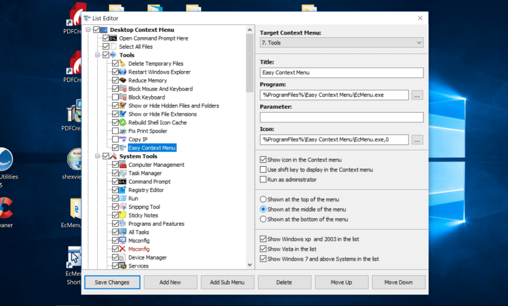Select the Open Command Prompt Here item
This screenshot has height=306, width=508.
(x=153, y=38)
